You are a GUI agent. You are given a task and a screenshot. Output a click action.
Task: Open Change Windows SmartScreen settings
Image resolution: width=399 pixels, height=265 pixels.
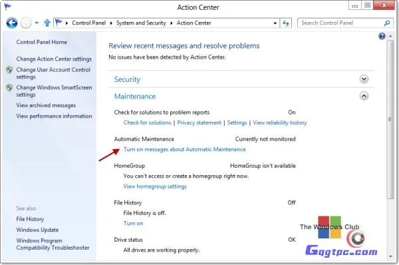55,91
